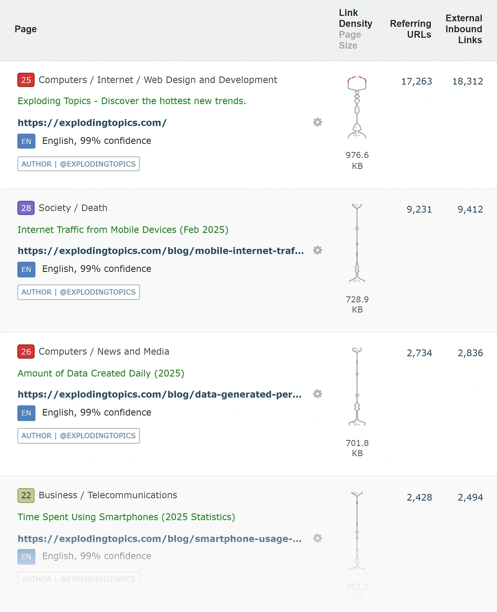This screenshot has height=612, width=497.
Task: Click 'English, 99% confidence' in Data Created Daily row
Action: point(97,413)
